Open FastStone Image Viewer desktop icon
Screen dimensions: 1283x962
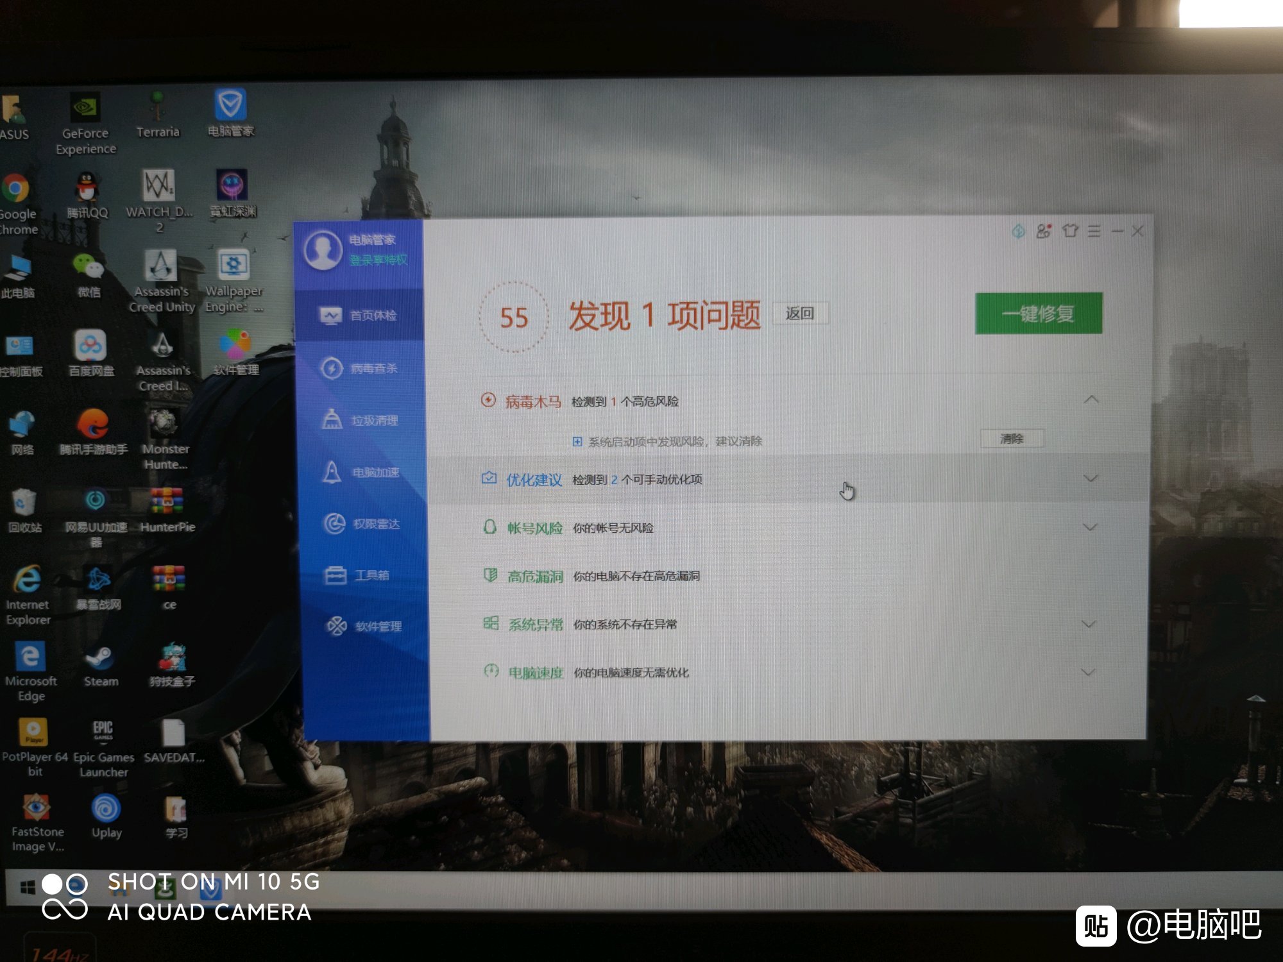[37, 823]
